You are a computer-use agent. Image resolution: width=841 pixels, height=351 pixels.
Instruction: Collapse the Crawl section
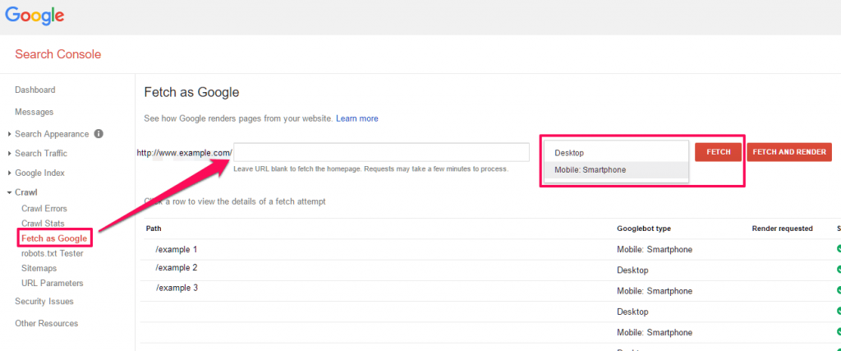(x=25, y=192)
